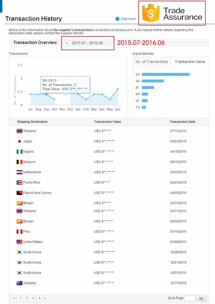Switch to No. of Transactions tab

(152, 62)
